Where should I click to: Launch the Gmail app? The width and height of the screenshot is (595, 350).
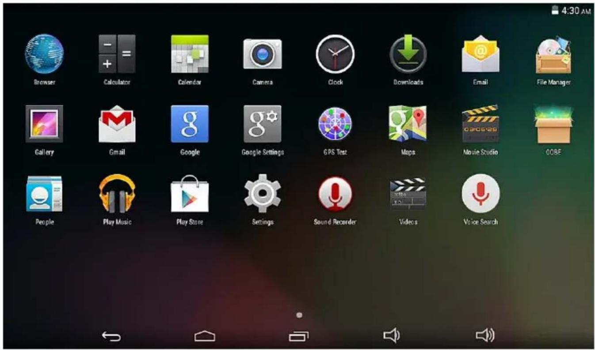117,124
